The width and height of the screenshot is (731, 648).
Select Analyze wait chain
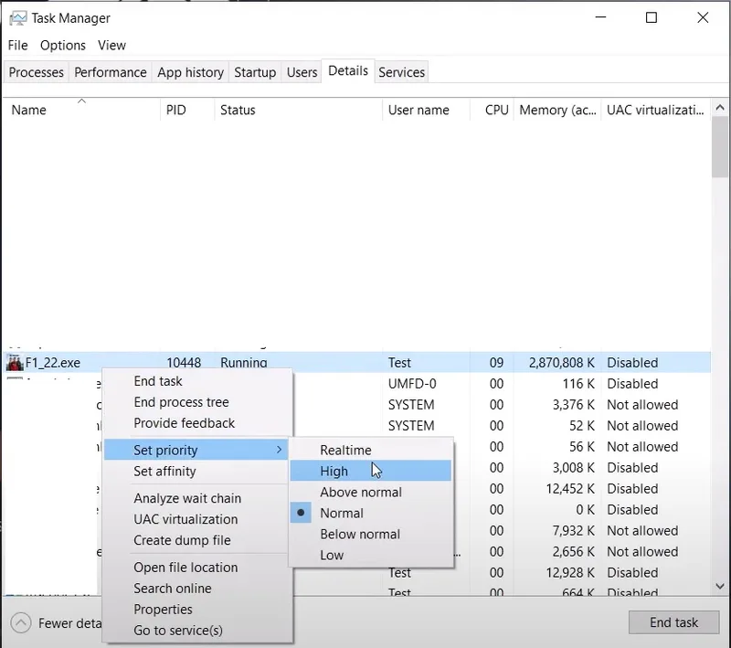click(x=196, y=498)
